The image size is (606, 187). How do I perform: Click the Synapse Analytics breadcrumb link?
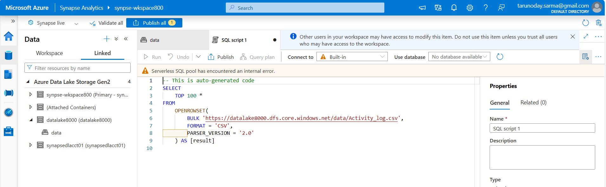[81, 8]
